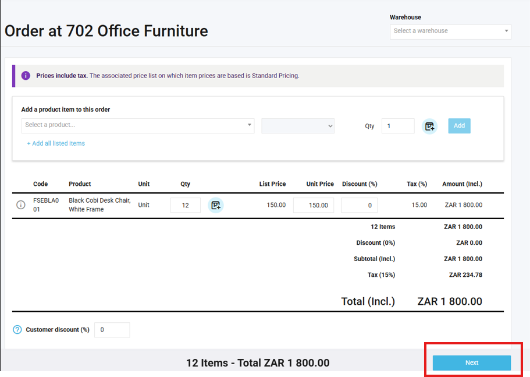Click the quantity field showing 12
This screenshot has height=377, width=530.
(185, 205)
